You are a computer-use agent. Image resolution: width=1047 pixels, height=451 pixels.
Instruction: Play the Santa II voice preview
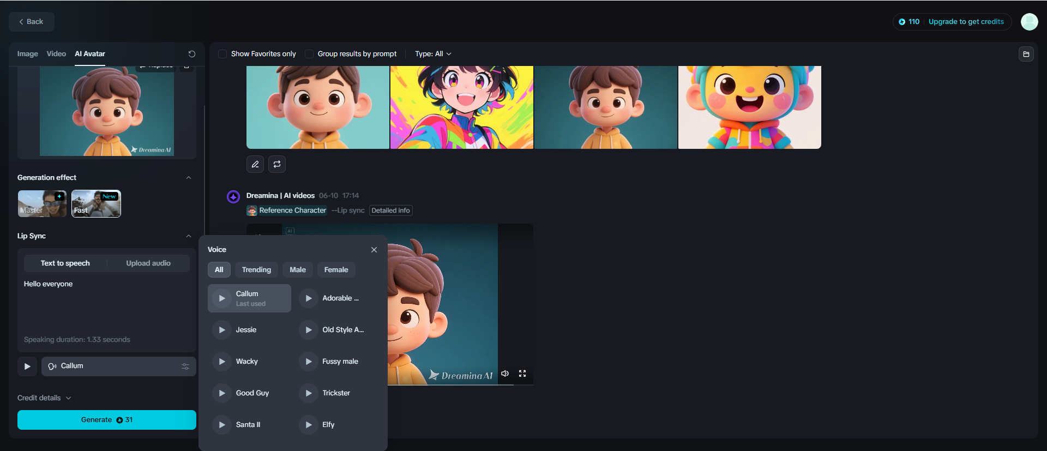(x=222, y=425)
